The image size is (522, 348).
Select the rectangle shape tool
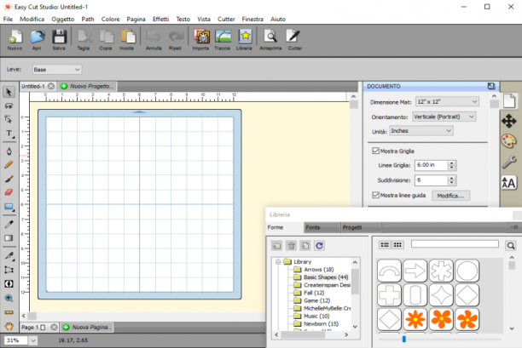coord(9,207)
